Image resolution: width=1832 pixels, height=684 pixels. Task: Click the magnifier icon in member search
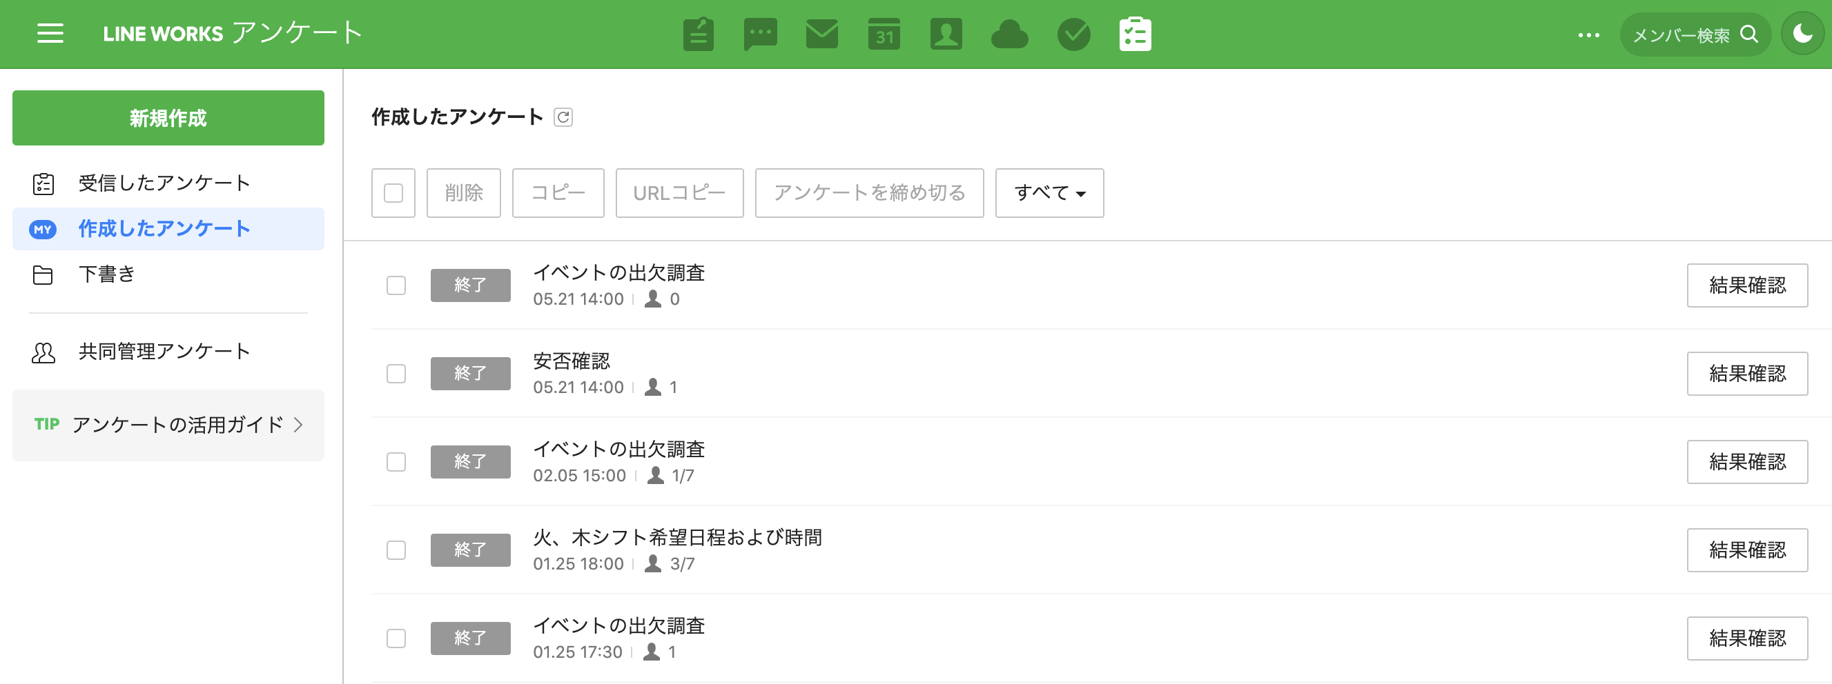(1748, 34)
